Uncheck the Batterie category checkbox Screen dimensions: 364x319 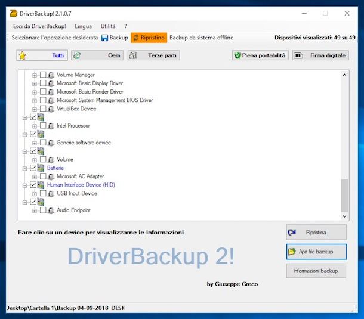(x=33, y=168)
